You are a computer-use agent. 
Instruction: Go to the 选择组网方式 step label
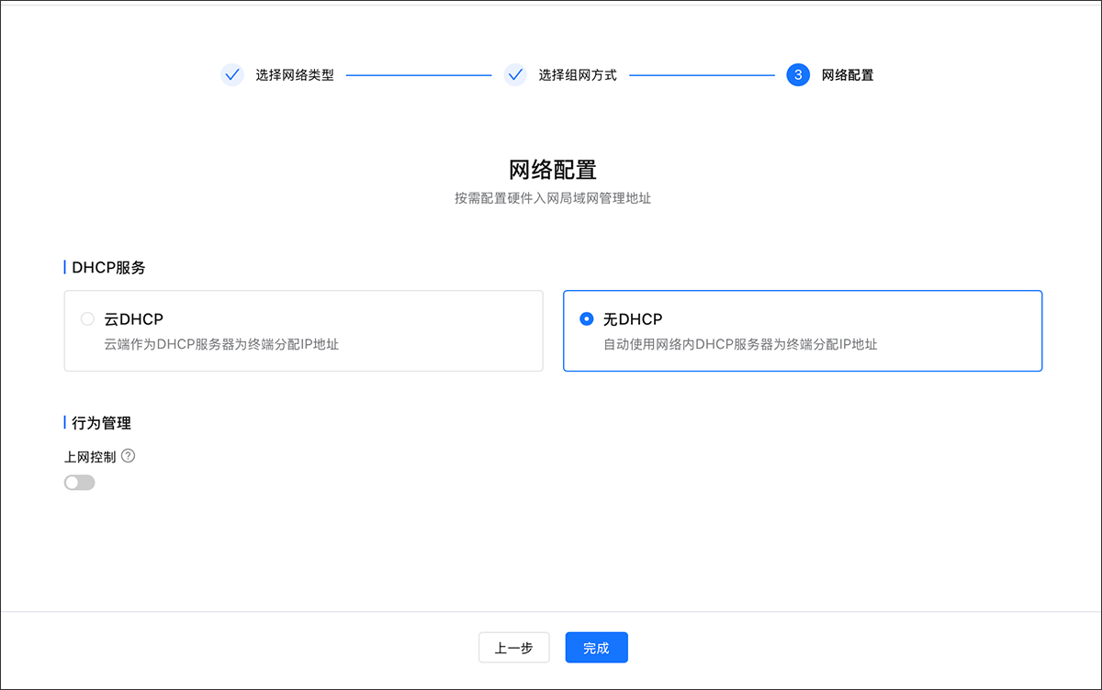[577, 75]
